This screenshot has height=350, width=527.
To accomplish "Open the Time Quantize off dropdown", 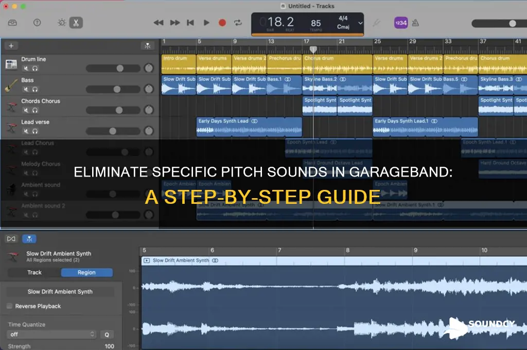I will pyautogui.click(x=51, y=334).
